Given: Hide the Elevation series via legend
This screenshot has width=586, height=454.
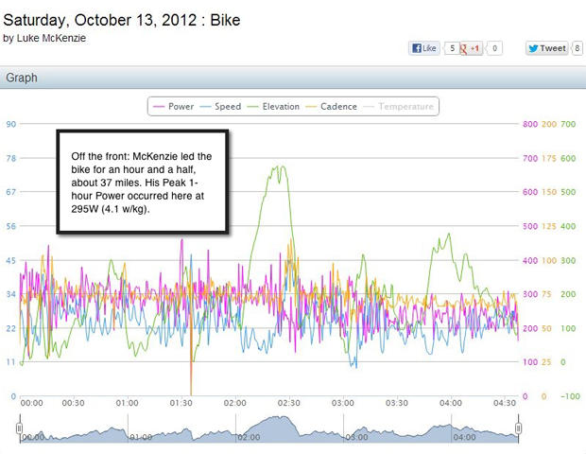Looking at the screenshot, I should tap(276, 107).
